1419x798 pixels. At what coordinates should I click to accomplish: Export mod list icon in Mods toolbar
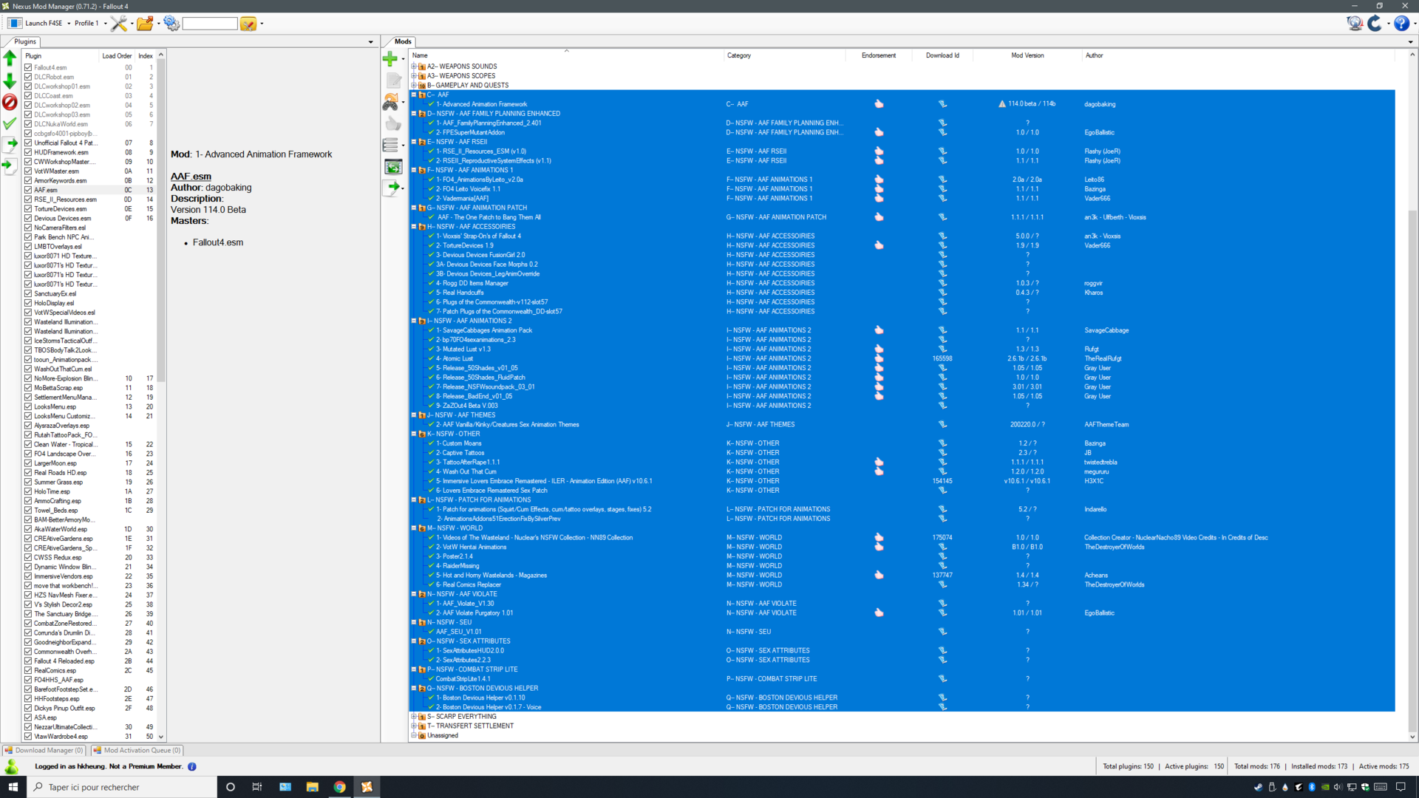pyautogui.click(x=391, y=188)
